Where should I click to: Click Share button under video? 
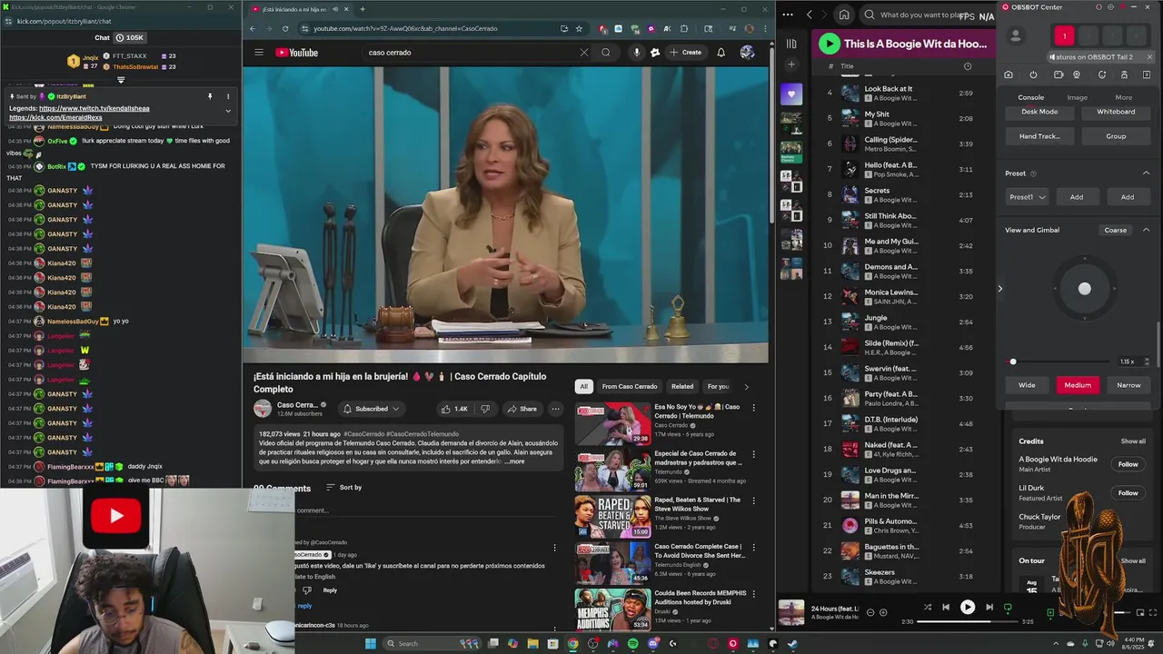click(522, 409)
